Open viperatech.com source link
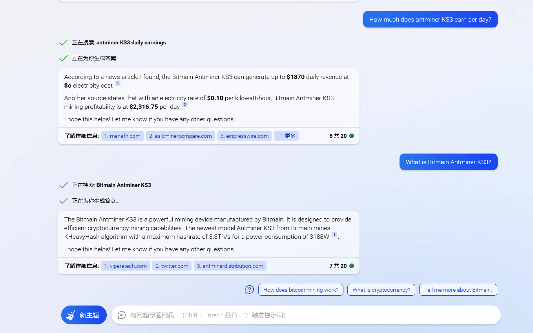Viewport: 533px width, 333px height. tap(126, 266)
